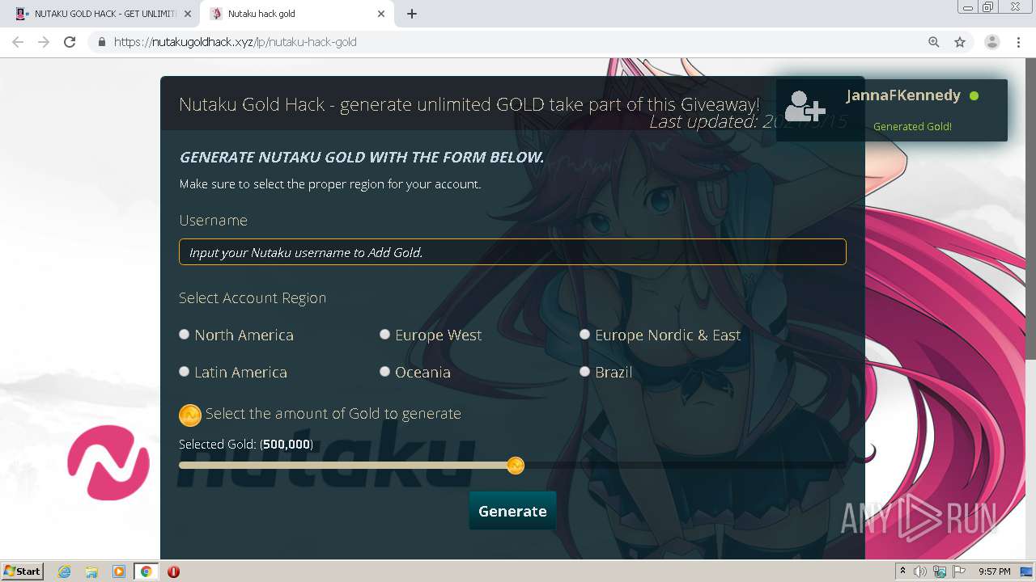Click the red stop-sign taskbar icon
Image resolution: width=1036 pixels, height=582 pixels.
pyautogui.click(x=173, y=571)
